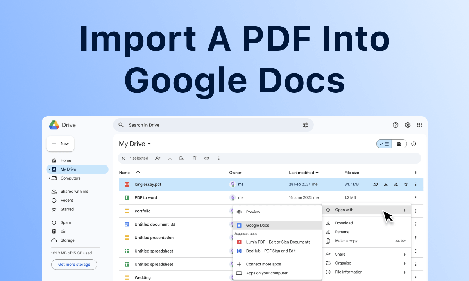
Task: Click the Download icon in the selection toolbar
Action: pyautogui.click(x=170, y=158)
